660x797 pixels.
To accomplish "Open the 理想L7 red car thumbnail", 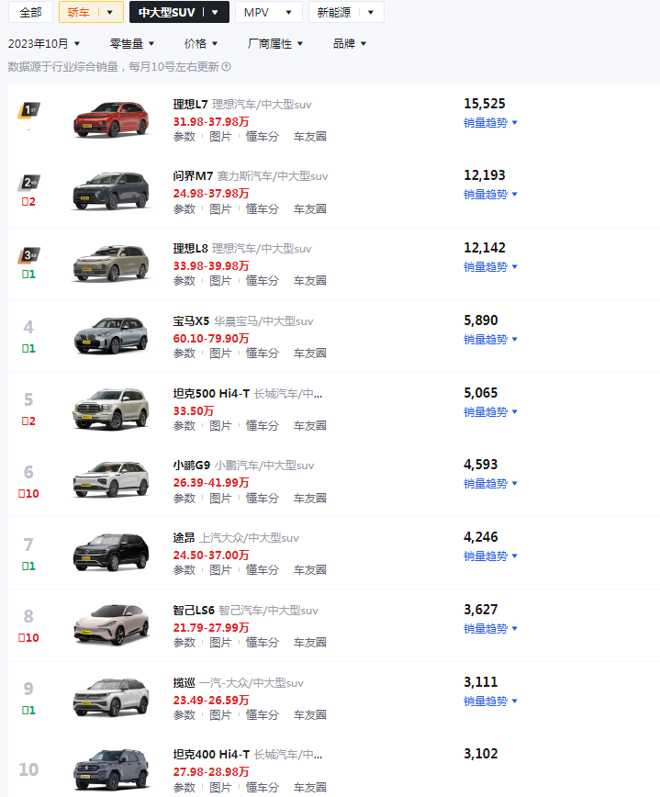I will [111, 120].
